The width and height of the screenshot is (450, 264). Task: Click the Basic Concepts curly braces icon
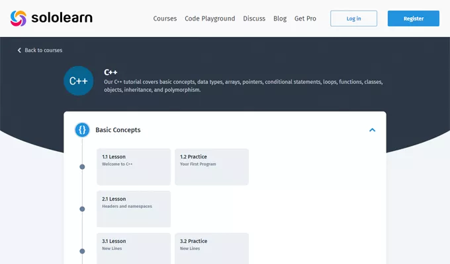[82, 130]
